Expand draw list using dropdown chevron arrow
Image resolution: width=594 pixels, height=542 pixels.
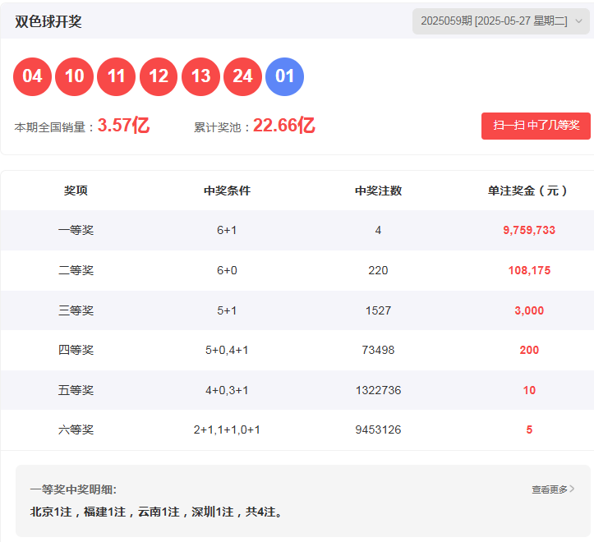click(x=578, y=21)
